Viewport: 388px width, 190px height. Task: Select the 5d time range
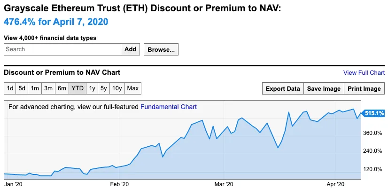tap(22, 88)
